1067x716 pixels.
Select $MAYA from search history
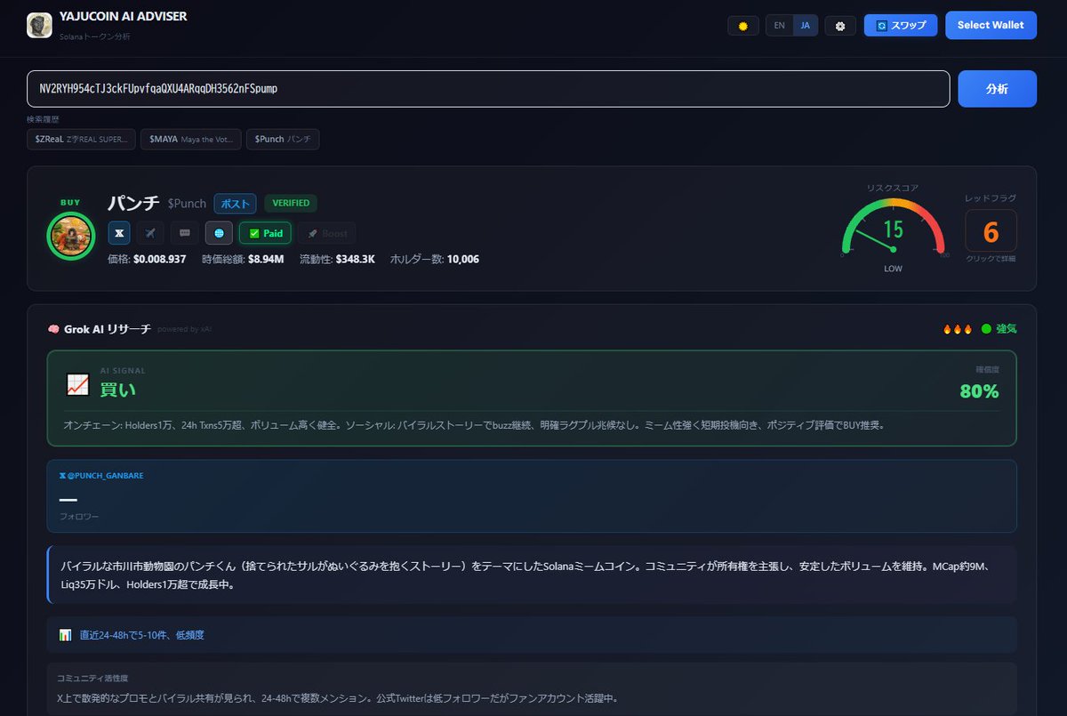click(x=190, y=139)
